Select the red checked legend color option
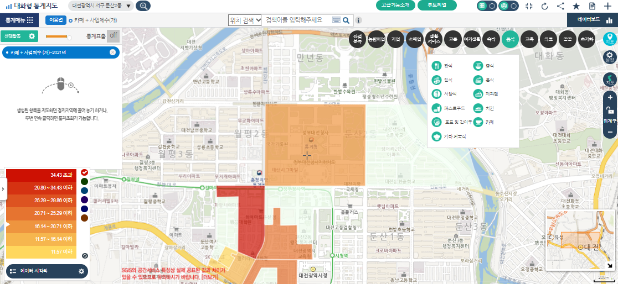This screenshot has width=618, height=284. point(84,172)
